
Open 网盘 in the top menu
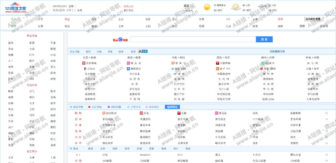pyautogui.click(x=67, y=19)
